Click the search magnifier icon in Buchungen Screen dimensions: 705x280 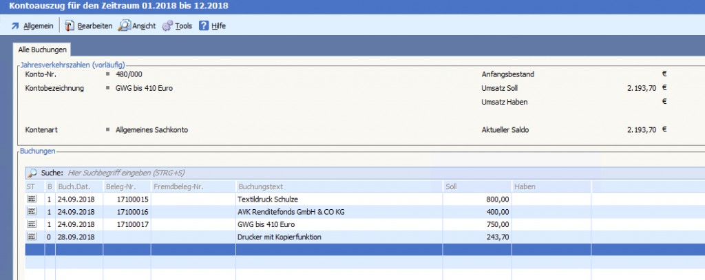32,173
